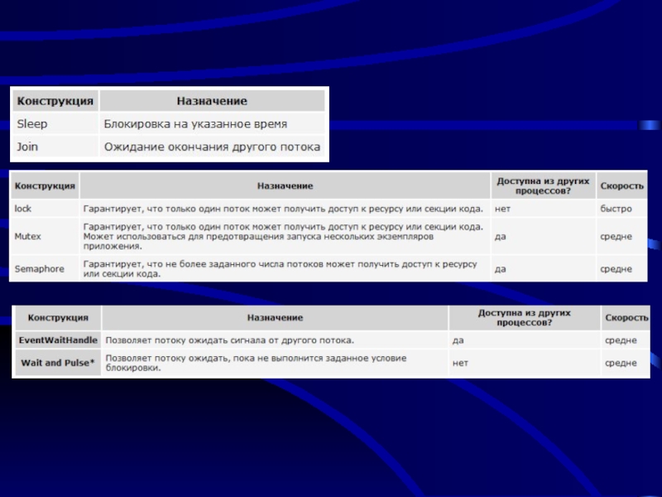Screen dimensions: 662x497
Task: Click 'да' in the Mutex row
Action: (500, 236)
